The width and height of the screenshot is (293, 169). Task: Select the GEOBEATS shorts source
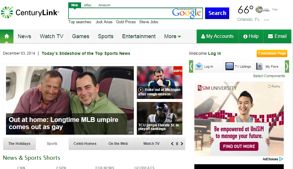(x=144, y=168)
